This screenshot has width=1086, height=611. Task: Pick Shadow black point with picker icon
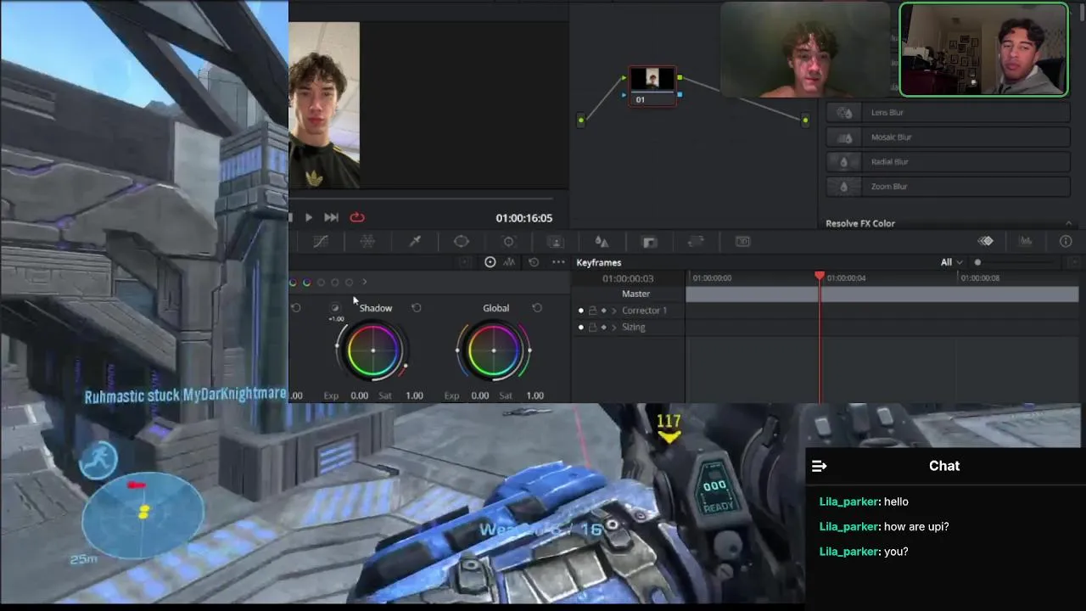(x=334, y=308)
